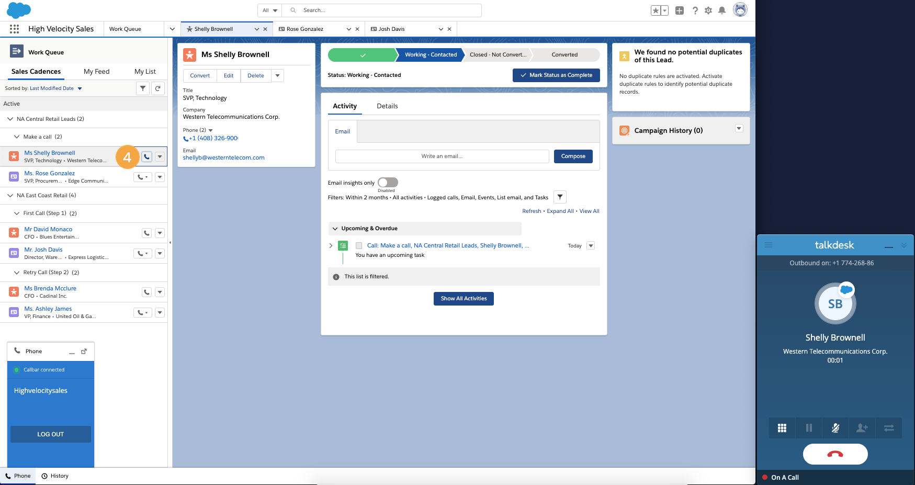Image resolution: width=915 pixels, height=485 pixels.
Task: Click the Convert button
Action: tap(200, 75)
